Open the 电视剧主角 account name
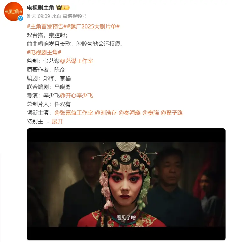 [40, 8]
